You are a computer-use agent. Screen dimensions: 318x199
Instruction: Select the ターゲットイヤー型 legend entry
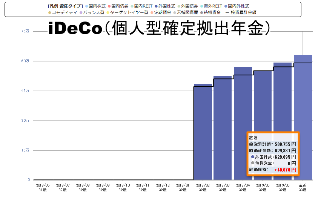click(128, 12)
